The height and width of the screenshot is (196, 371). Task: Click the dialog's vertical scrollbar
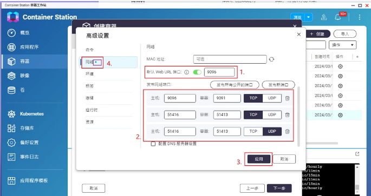tap(298, 117)
